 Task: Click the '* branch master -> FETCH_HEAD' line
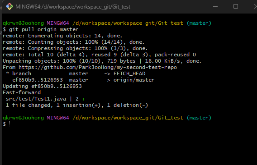tap(76, 73)
